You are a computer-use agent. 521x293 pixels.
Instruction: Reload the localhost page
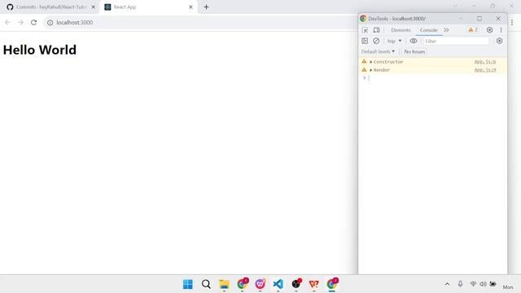[33, 23]
